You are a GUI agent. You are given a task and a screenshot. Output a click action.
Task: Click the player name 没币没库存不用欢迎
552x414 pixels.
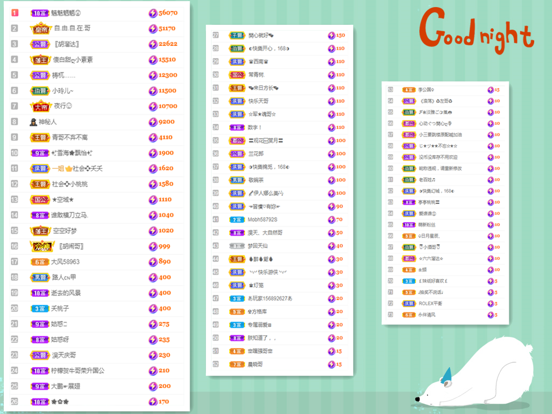pos(438,157)
